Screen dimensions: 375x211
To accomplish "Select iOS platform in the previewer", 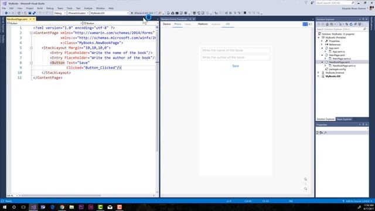I will tap(228, 24).
